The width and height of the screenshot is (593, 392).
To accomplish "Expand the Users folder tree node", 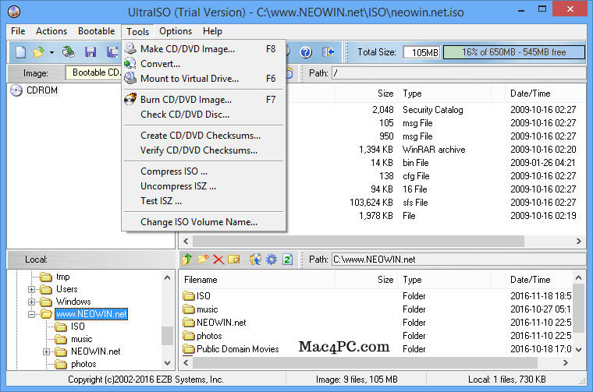I will (32, 290).
